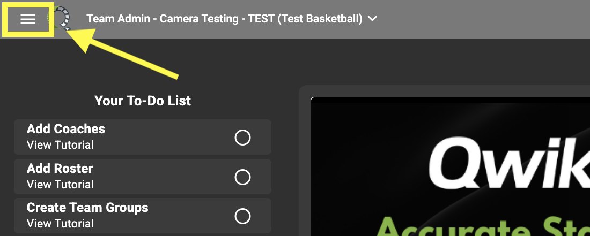Toggle the Add Roster completion circle
The image size is (590, 236).
tap(242, 177)
